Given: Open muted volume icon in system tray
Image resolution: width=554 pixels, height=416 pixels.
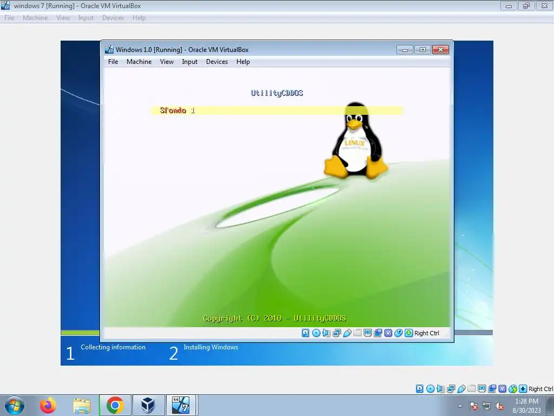Looking at the screenshot, I should [x=499, y=406].
